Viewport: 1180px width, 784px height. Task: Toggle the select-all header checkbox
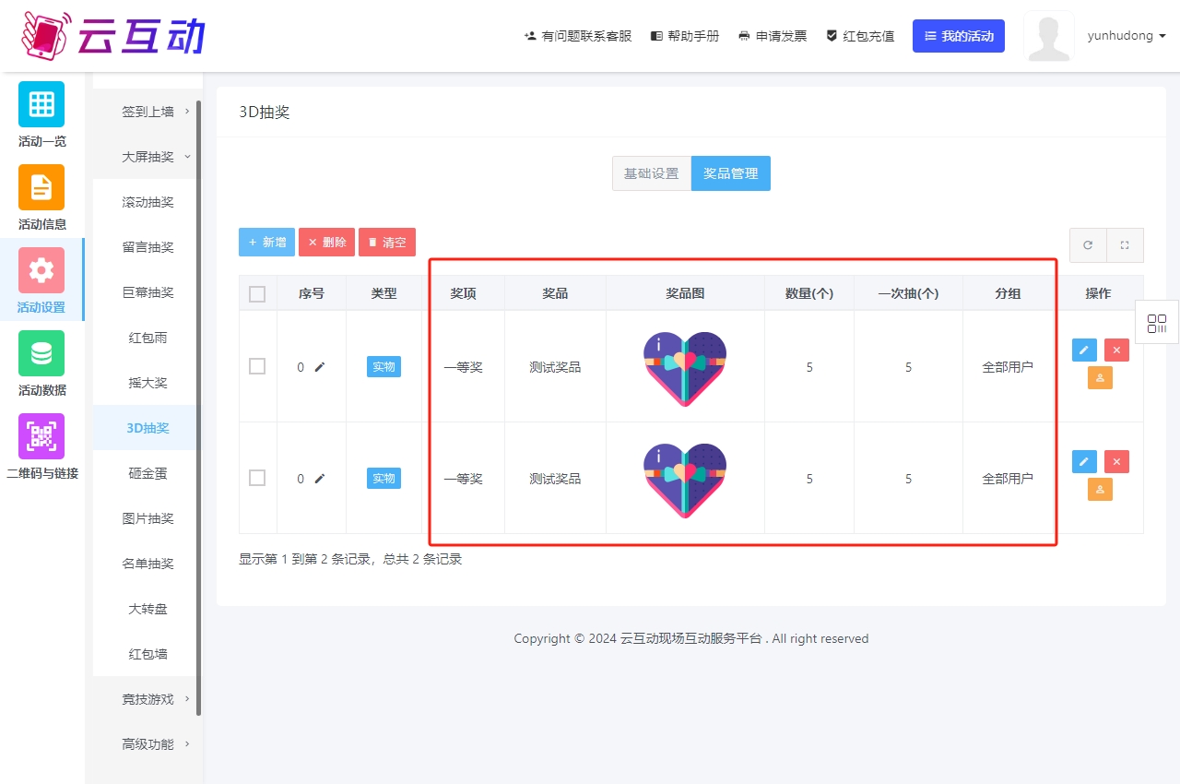(257, 294)
